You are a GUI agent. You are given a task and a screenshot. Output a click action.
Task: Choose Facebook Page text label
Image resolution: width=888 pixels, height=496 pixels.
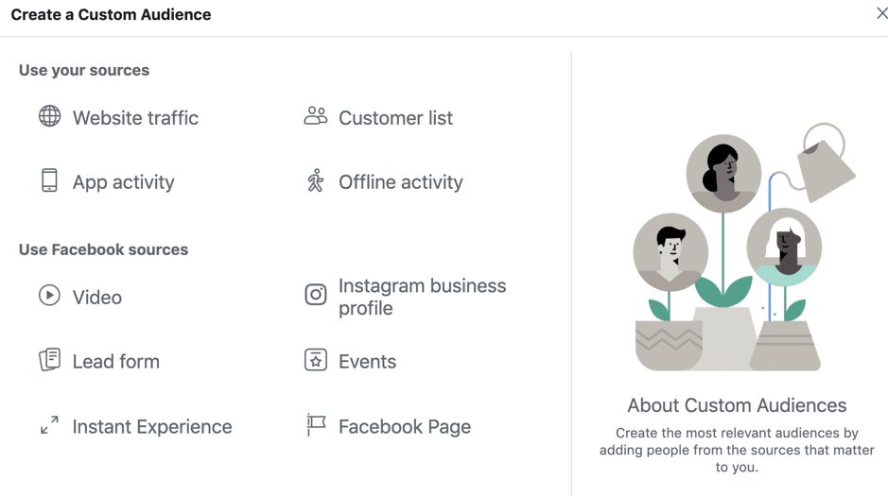[404, 427]
